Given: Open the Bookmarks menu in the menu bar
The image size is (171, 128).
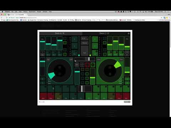Looking at the screenshot, I should (x=32, y=12).
